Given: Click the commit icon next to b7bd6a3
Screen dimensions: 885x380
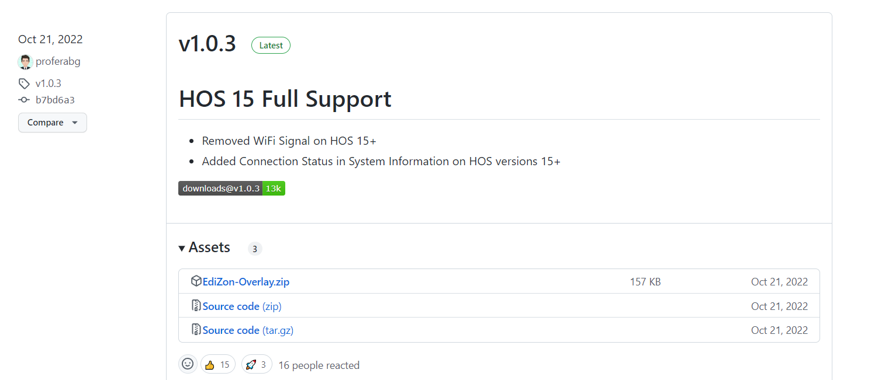Looking at the screenshot, I should [24, 100].
